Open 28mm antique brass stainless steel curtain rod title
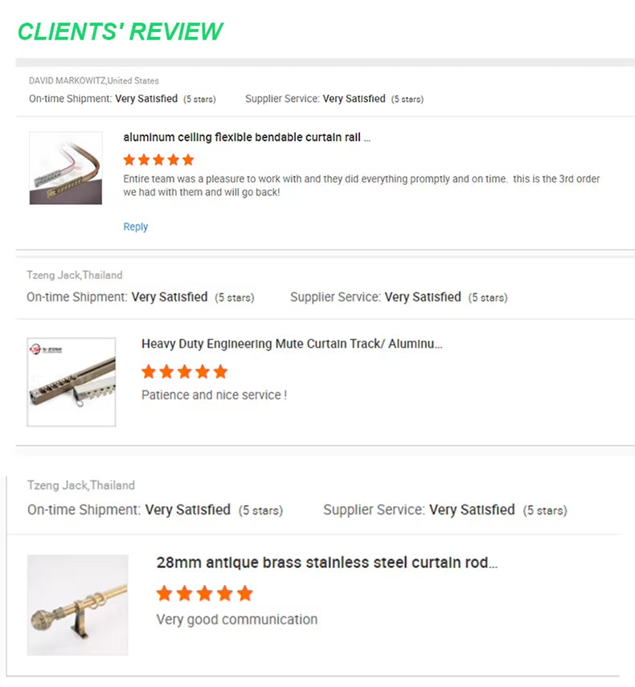Viewport: 635px width, 687px height. click(326, 562)
